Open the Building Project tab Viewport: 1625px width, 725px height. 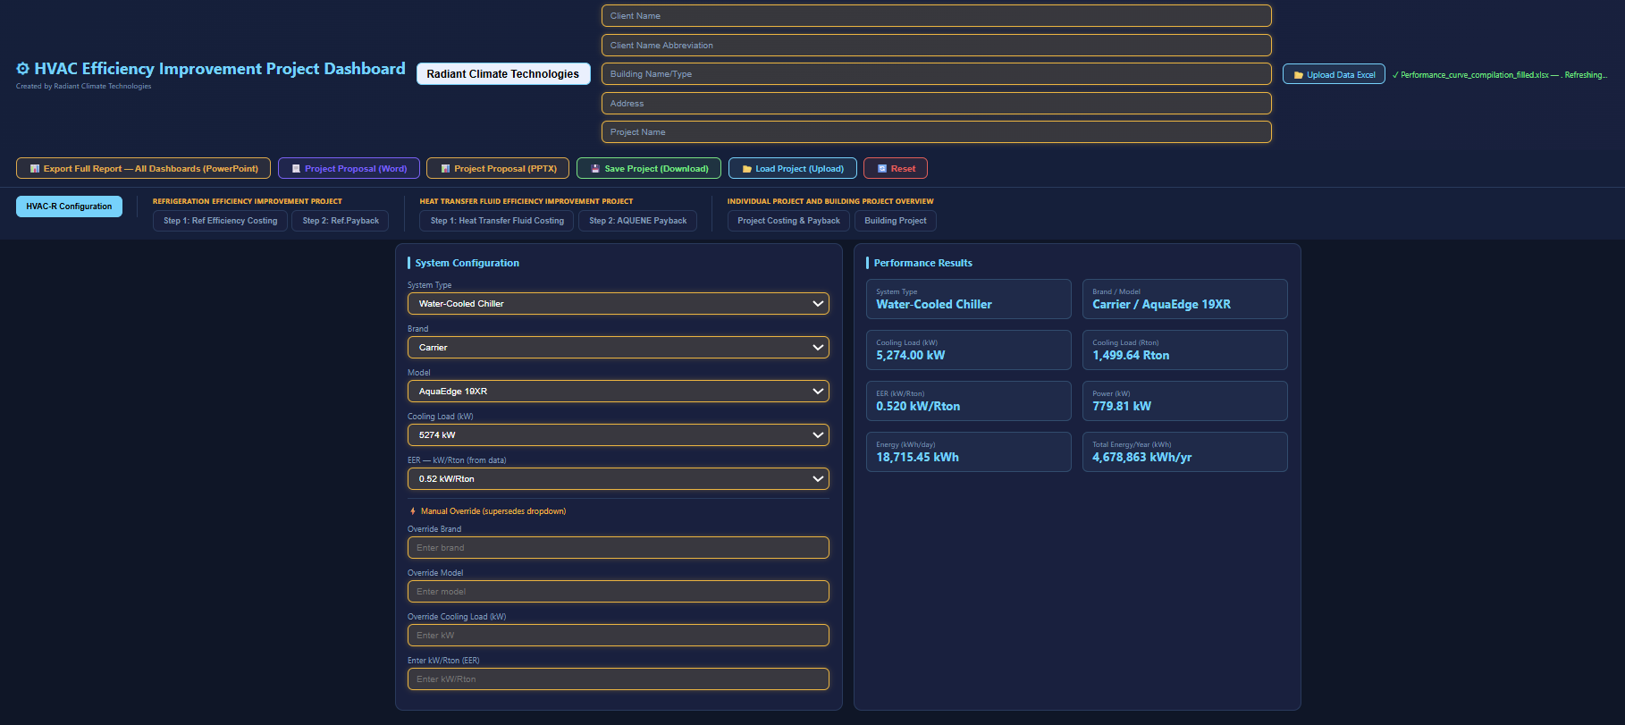tap(896, 221)
